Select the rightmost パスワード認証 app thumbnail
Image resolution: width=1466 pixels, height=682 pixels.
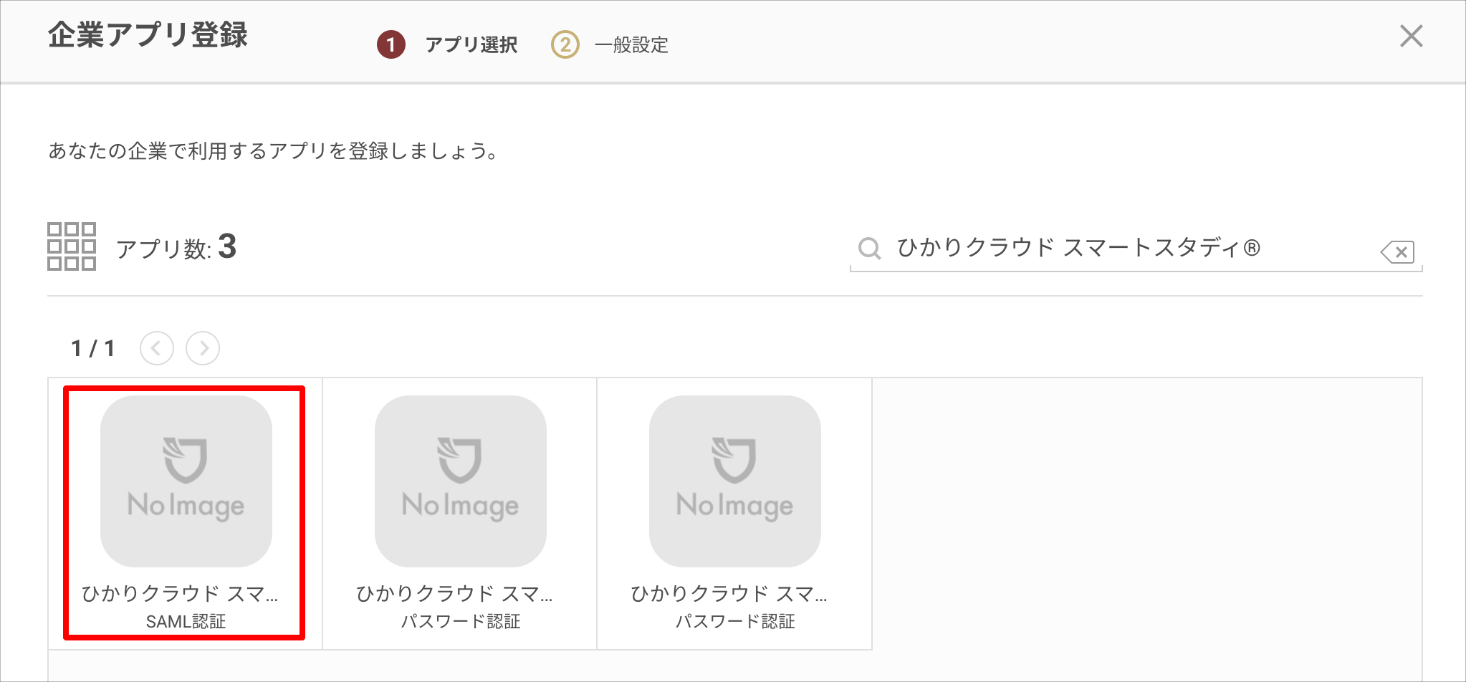(735, 481)
